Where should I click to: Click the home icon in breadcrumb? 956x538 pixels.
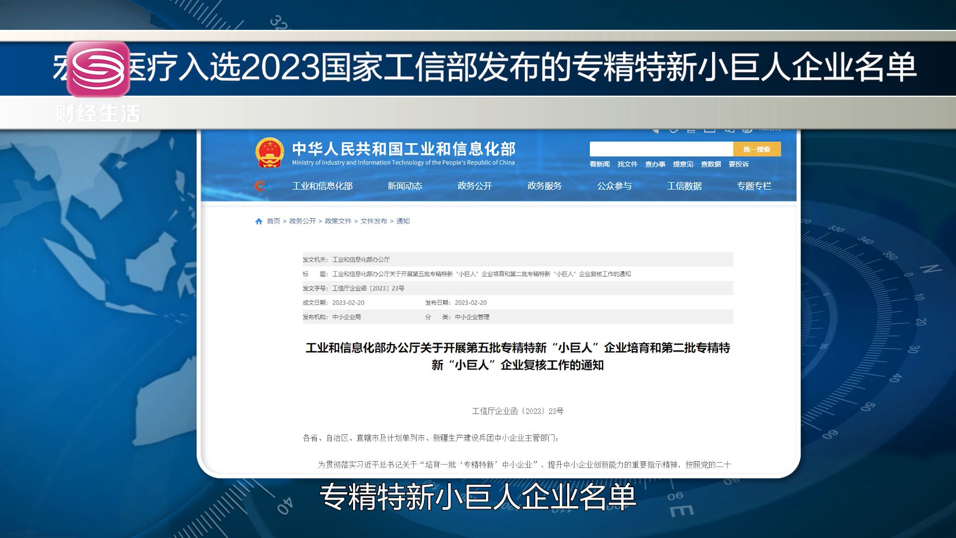(258, 221)
